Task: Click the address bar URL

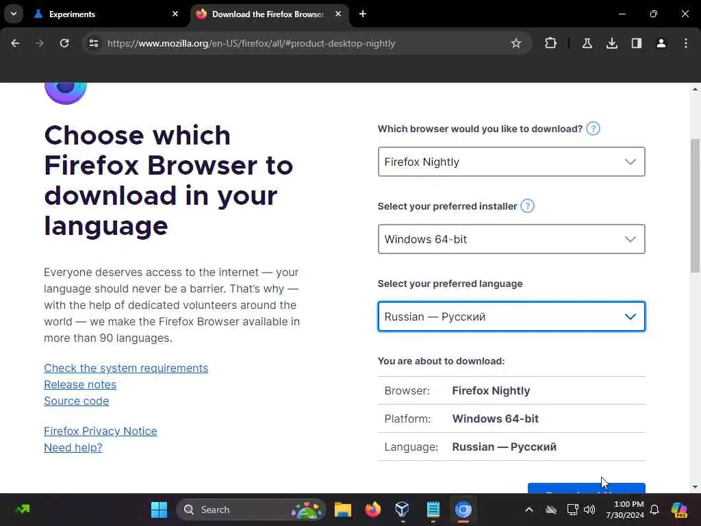Action: coord(251,43)
